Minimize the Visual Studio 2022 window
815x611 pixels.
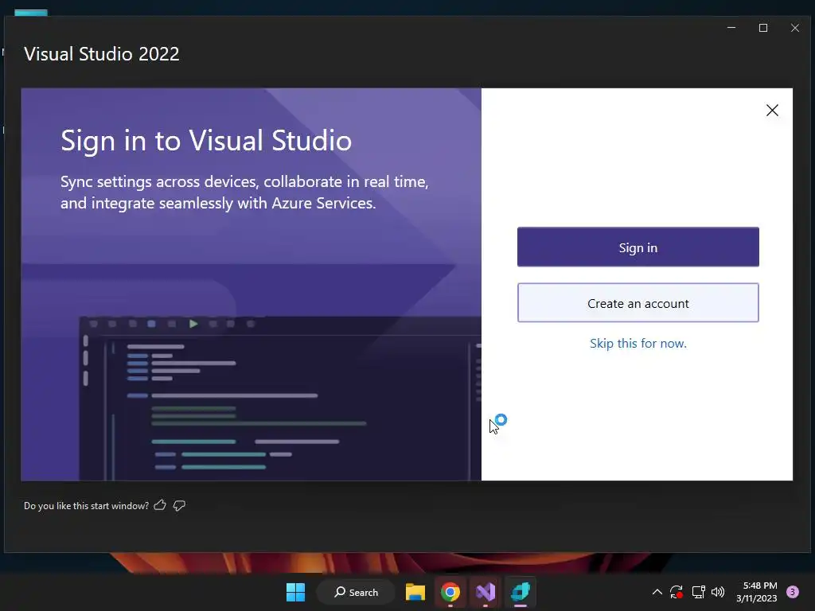click(731, 28)
